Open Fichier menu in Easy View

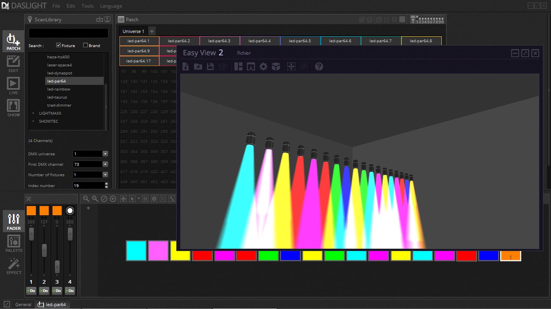(244, 53)
